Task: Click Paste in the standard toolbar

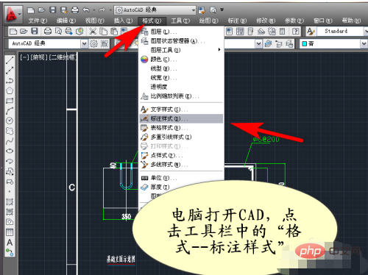Action: point(114,32)
